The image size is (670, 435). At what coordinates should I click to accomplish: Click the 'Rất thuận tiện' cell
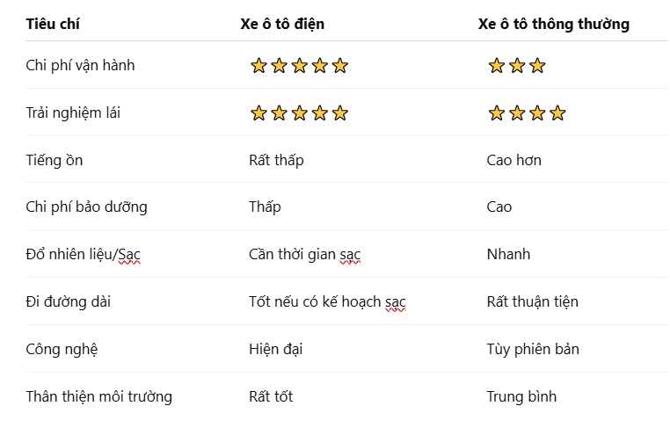pos(533,302)
